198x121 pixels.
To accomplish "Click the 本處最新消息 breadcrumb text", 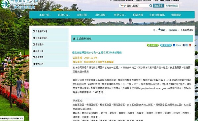I will 187,30.
